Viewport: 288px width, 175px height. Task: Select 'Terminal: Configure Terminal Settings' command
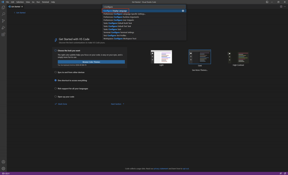pos(144,32)
